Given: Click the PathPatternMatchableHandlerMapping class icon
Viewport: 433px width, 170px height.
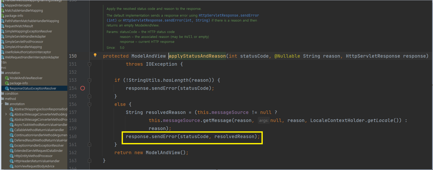Looking at the screenshot, I should tap(3, 21).
